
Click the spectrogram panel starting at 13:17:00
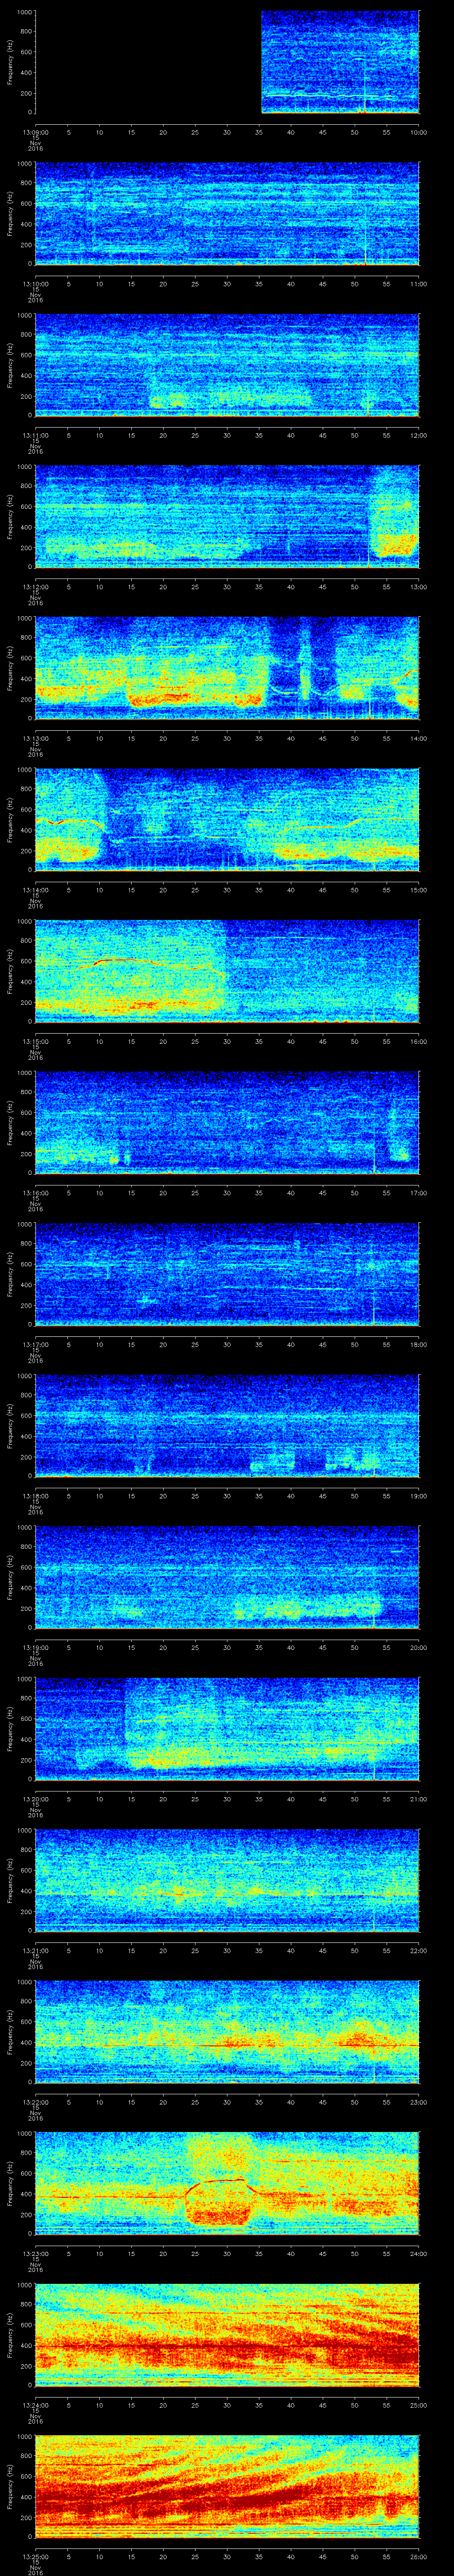point(227,1274)
